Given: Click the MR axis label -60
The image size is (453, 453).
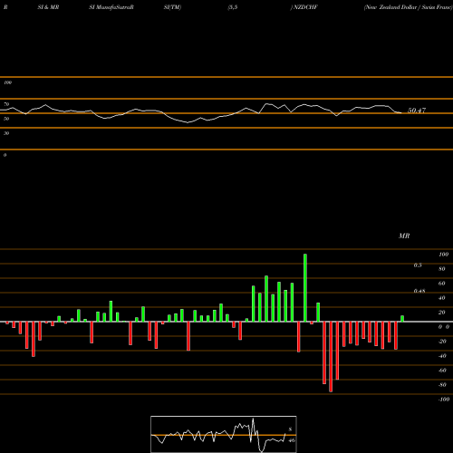Looking at the screenshot, I should click(442, 371).
